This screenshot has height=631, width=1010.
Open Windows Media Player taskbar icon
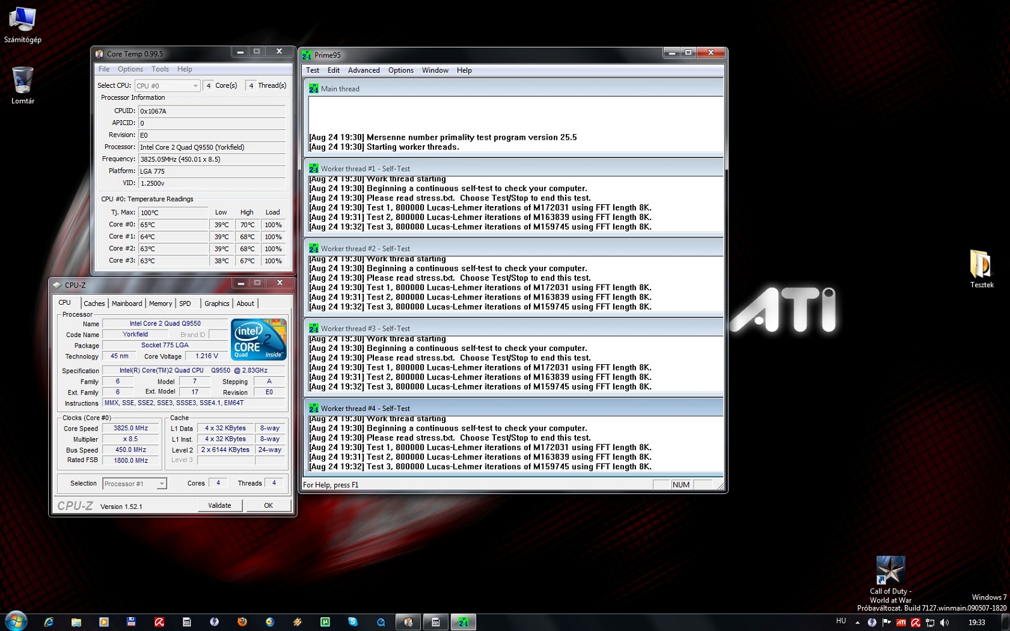pos(104,622)
